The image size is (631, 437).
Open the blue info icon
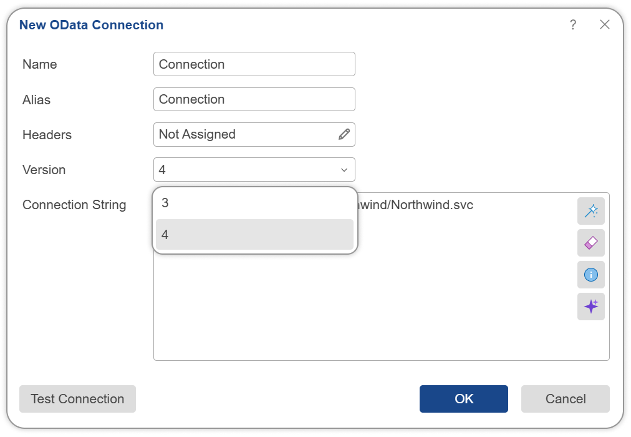[x=590, y=275]
